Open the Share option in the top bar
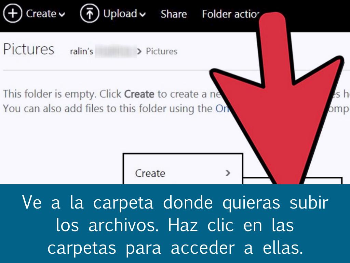Screen dimensions: 350x263 click(174, 14)
